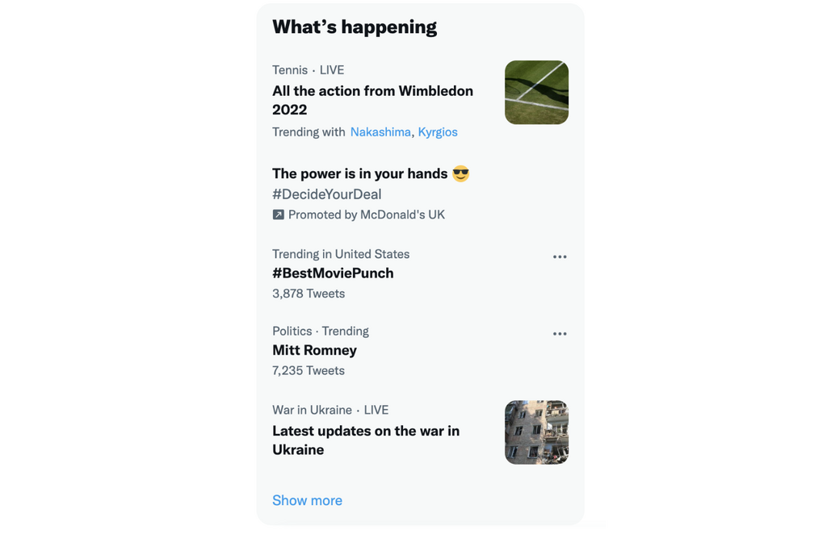The image size is (827, 534).
Task: Click the 3,878 Tweets count
Action: tap(309, 294)
